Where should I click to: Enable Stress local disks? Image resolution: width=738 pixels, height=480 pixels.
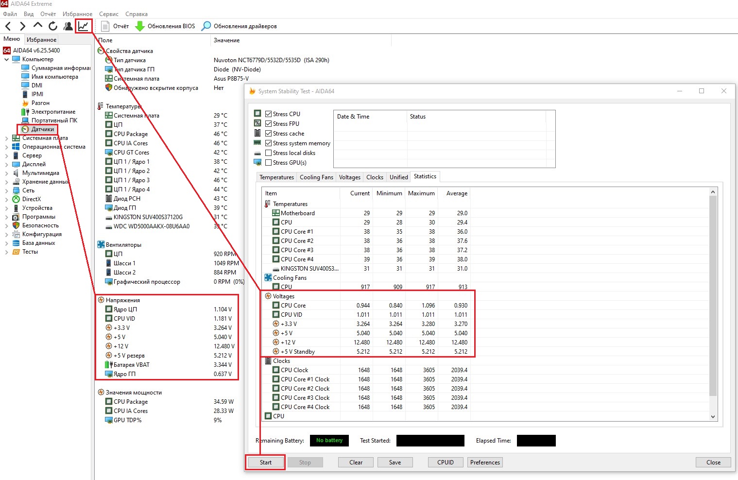point(268,153)
